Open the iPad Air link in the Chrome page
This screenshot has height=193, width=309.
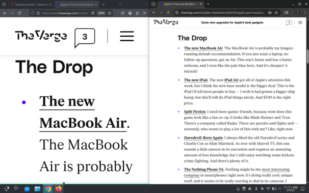click(x=231, y=80)
